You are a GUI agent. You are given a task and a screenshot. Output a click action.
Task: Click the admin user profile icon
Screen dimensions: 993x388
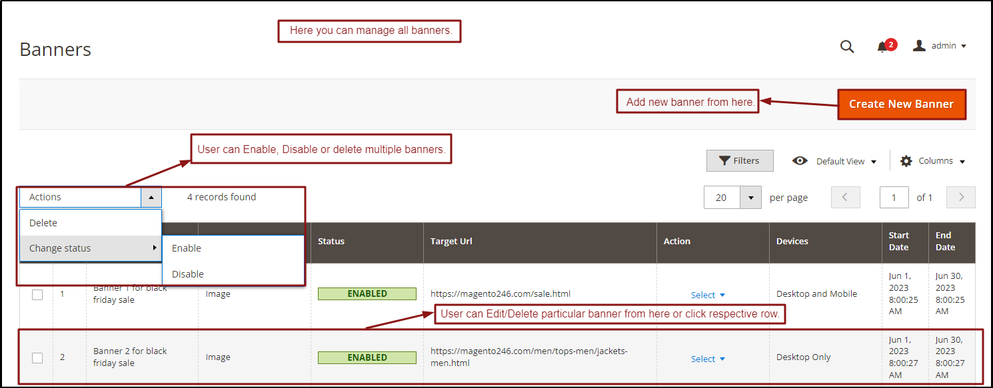tap(920, 45)
